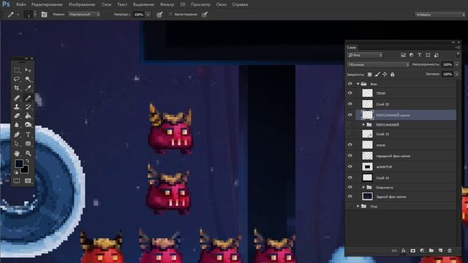Open the Справка menu
The height and width of the screenshot is (263, 468).
click(x=240, y=4)
